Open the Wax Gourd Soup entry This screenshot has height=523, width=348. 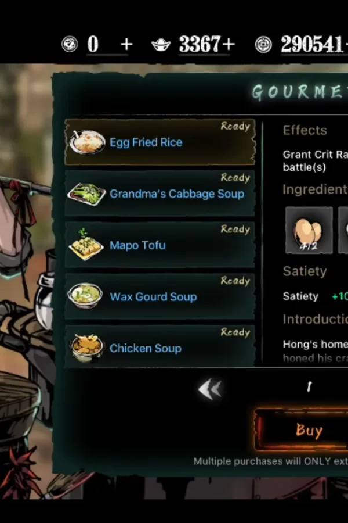pos(160,296)
